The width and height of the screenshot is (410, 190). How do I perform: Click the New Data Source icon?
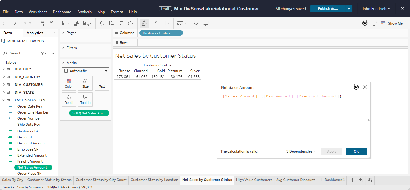42,23
